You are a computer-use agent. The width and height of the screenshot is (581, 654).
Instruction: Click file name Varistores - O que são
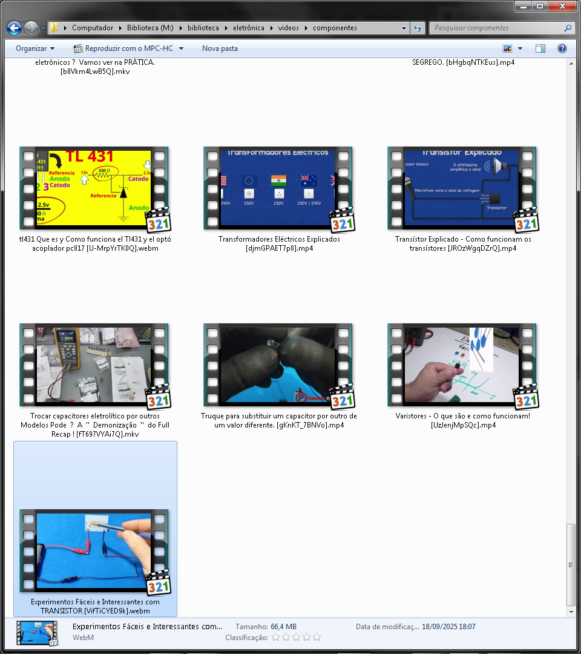tap(463, 420)
